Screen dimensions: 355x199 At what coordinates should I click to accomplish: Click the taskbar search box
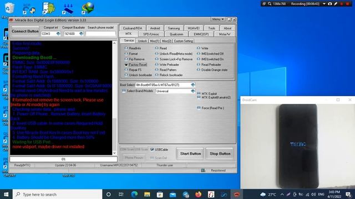[58, 194]
